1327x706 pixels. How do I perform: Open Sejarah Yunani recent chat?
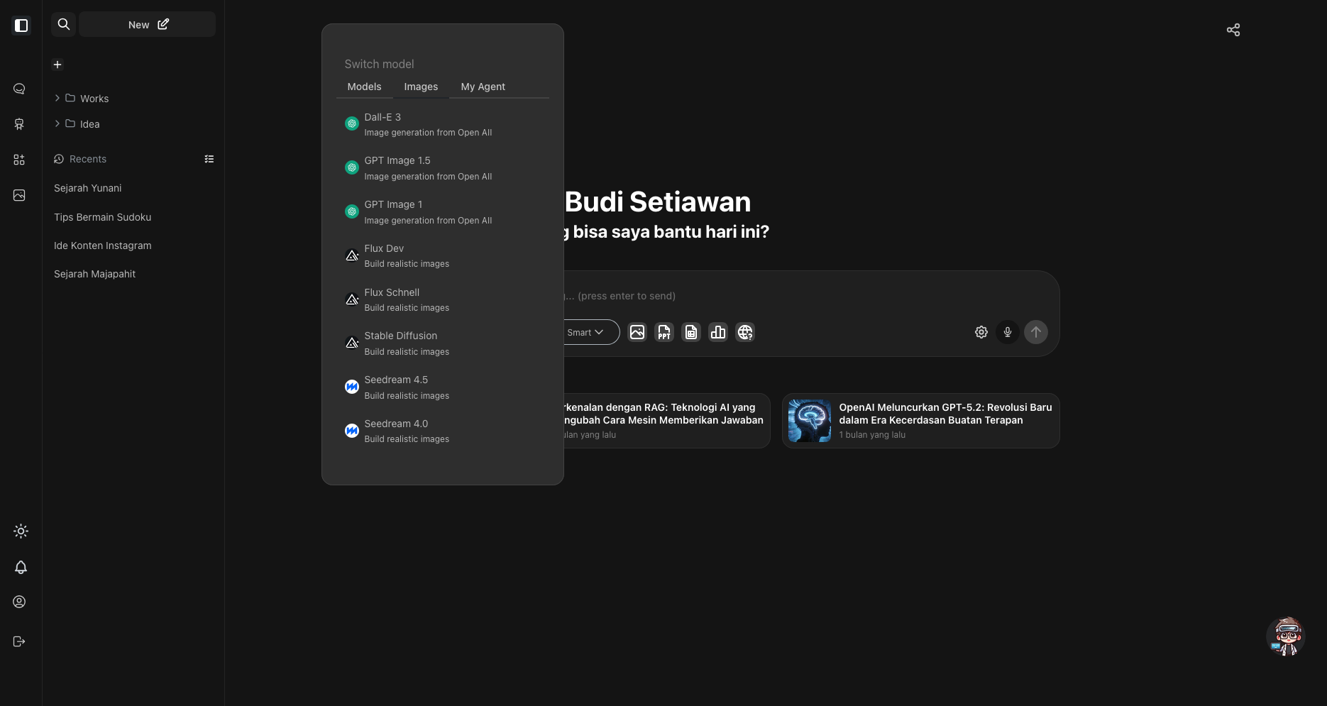tap(88, 188)
